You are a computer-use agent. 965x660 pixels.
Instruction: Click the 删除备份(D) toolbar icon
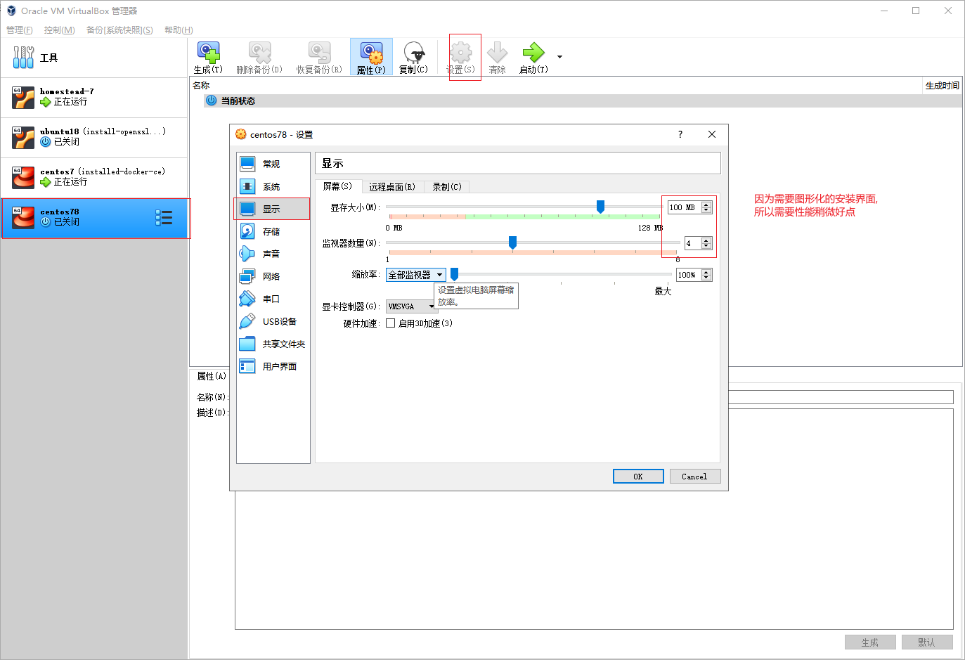click(259, 58)
